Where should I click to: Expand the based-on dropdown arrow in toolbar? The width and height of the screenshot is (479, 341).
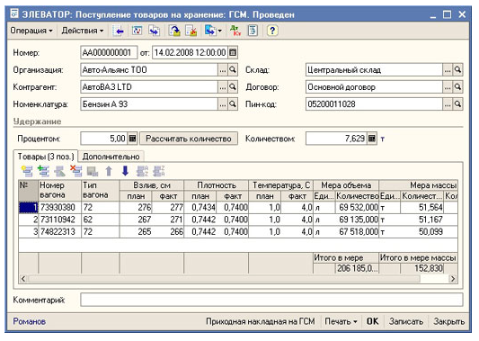coord(219,31)
